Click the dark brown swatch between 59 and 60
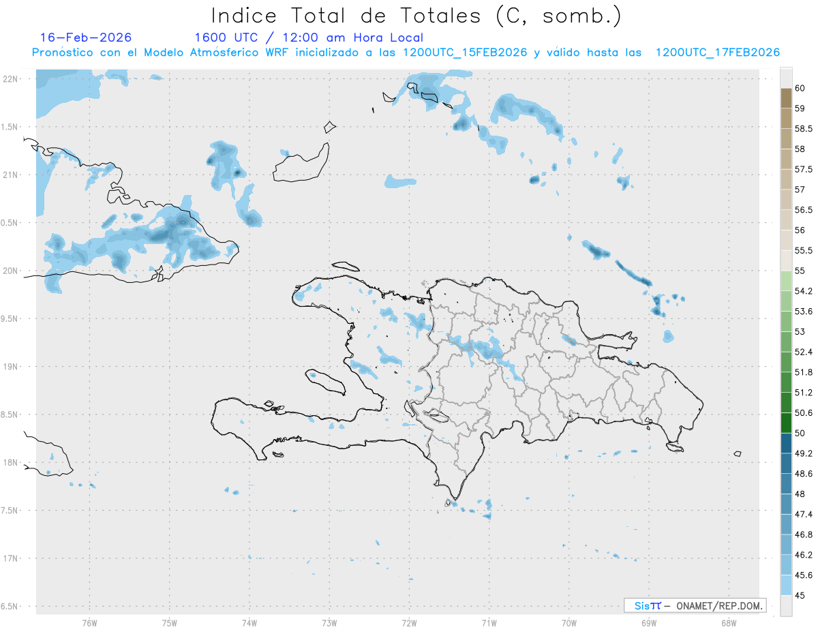Image resolution: width=818 pixels, height=632 pixels. coord(786,98)
